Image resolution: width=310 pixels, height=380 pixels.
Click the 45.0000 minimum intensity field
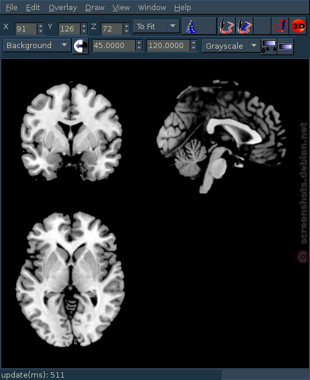click(113, 46)
